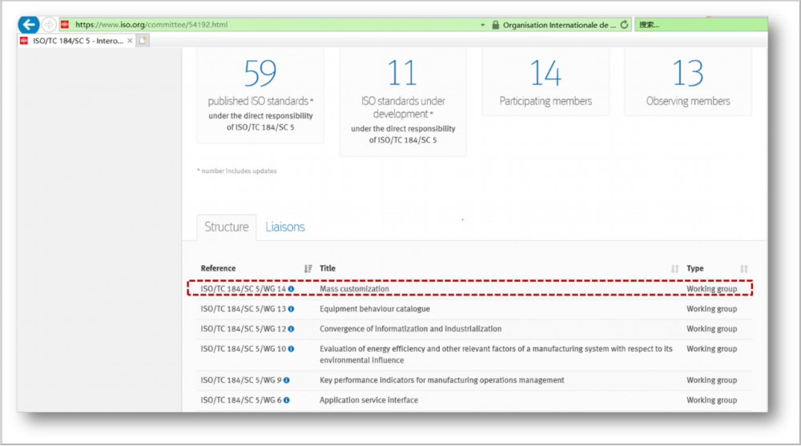Click the 14 Participating members number
This screenshot has height=446, width=801.
pyautogui.click(x=545, y=73)
